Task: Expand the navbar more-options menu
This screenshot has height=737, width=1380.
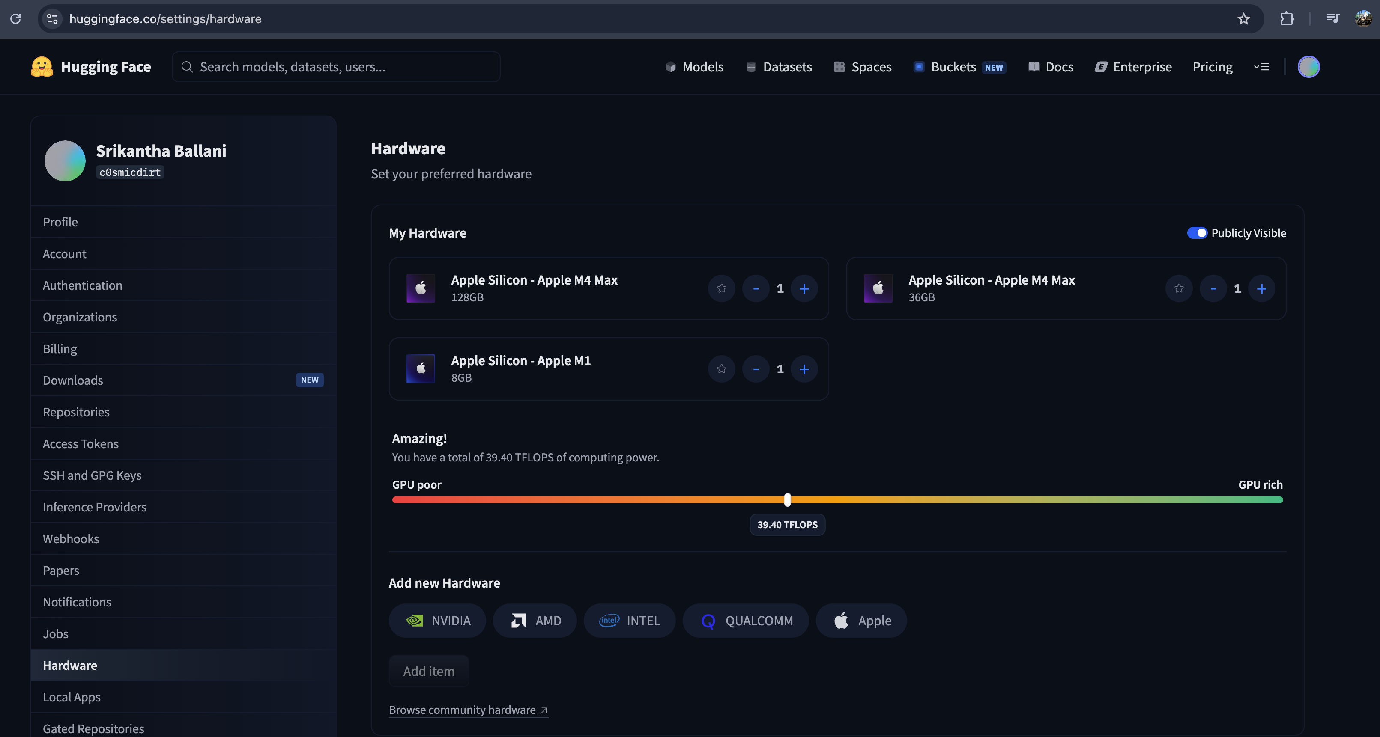Action: (1262, 67)
